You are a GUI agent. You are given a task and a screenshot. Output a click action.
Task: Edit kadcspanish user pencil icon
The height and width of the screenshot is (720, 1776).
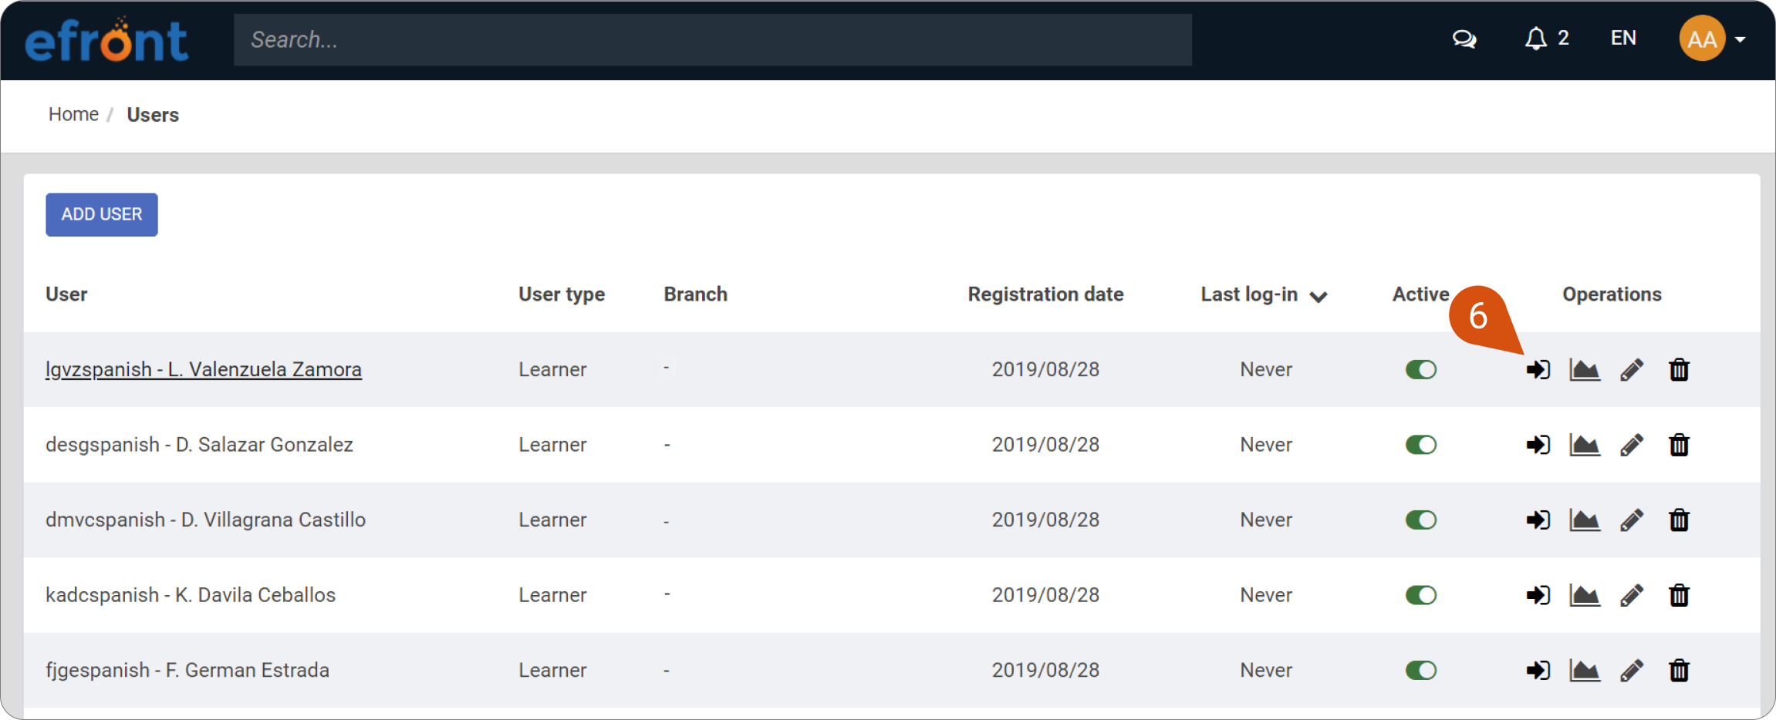tap(1632, 595)
